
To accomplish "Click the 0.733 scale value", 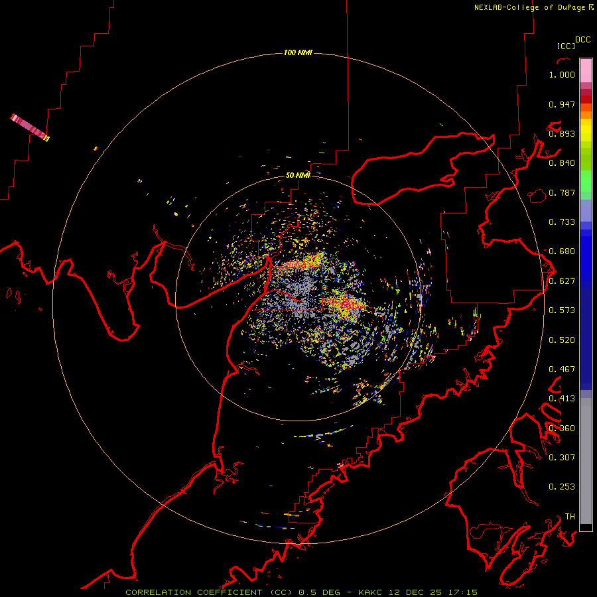I will [x=562, y=222].
